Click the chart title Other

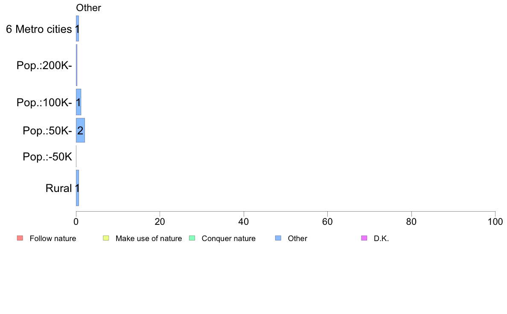pos(89,8)
